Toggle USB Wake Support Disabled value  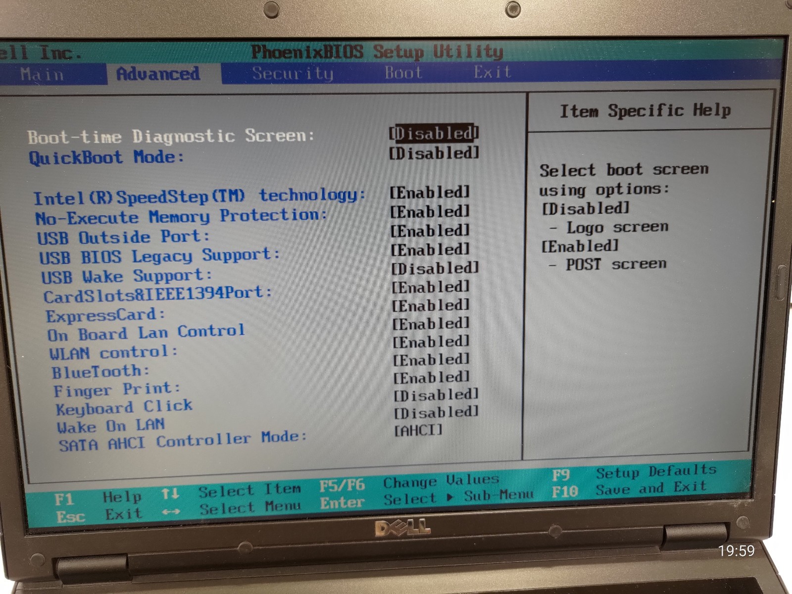tap(435, 268)
